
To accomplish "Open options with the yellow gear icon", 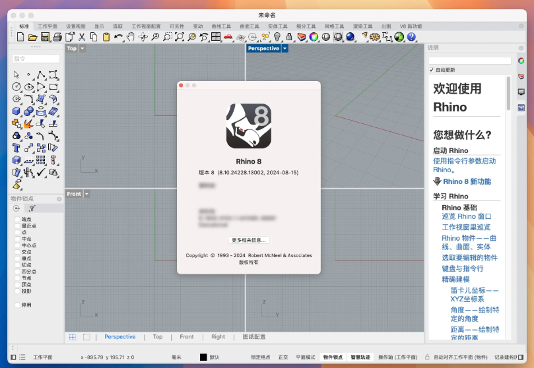I will pos(375,37).
